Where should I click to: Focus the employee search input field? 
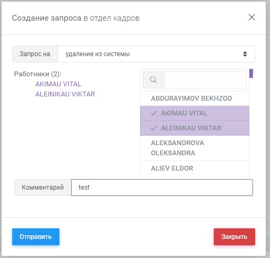coord(205,80)
